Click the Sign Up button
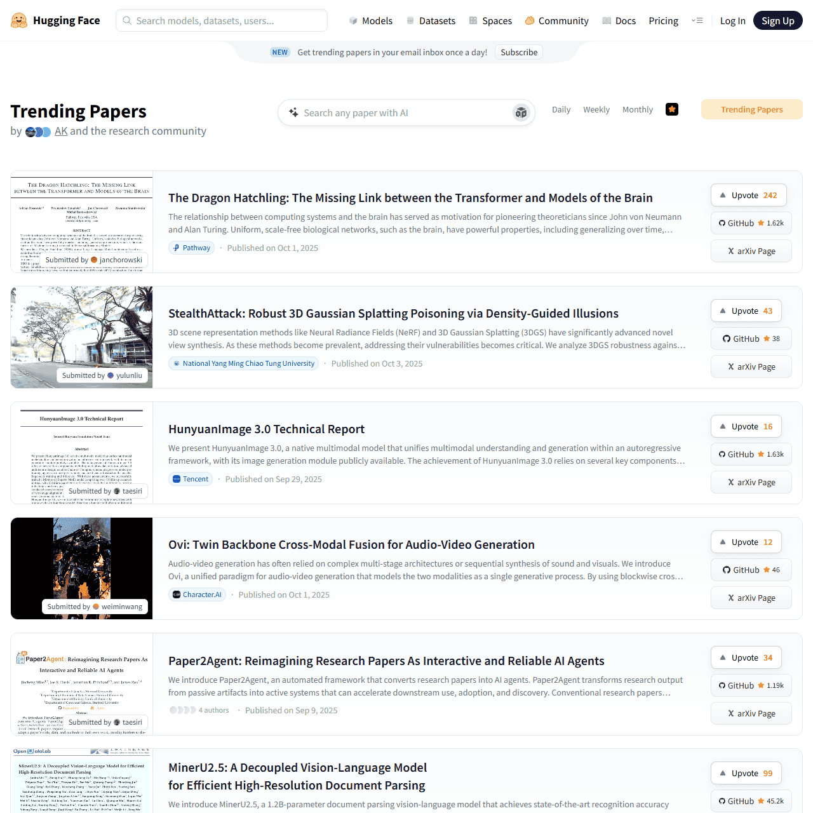 777,20
